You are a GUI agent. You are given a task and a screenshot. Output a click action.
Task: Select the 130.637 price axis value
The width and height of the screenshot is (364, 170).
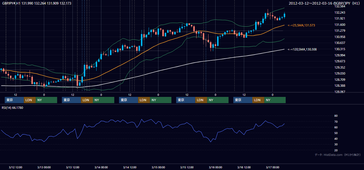[340, 43]
